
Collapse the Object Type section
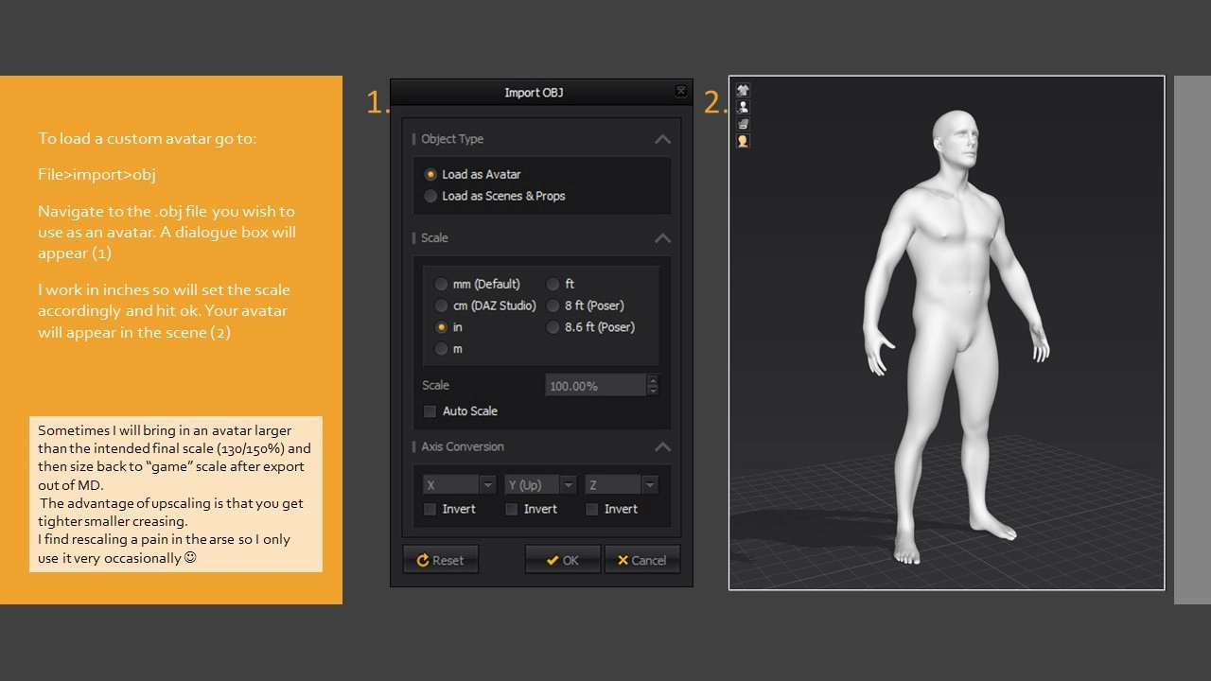(662, 139)
